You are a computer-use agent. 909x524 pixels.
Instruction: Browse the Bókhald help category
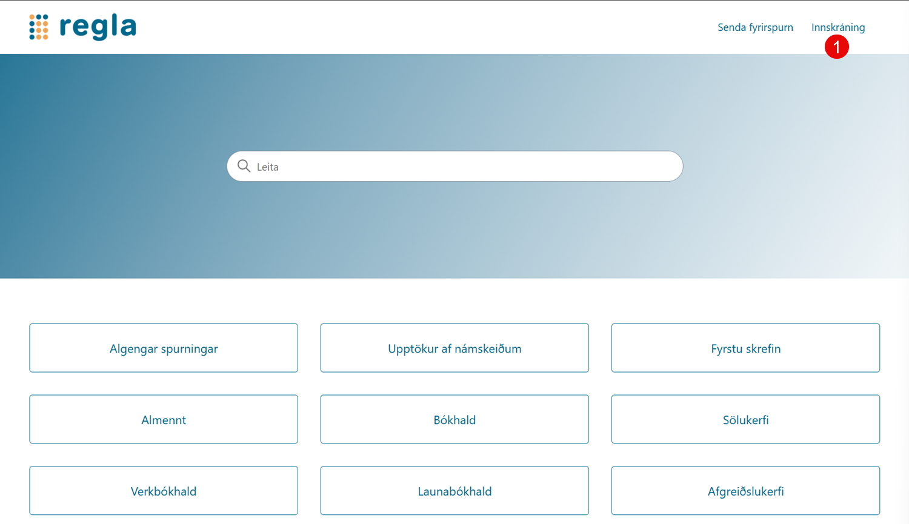(x=454, y=420)
